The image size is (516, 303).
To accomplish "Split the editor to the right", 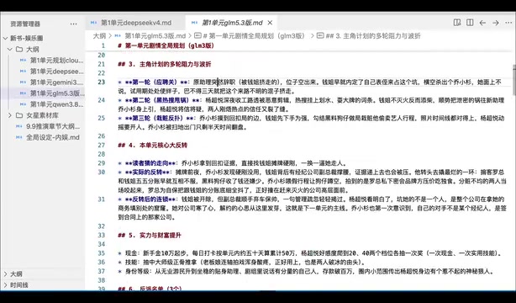I will click(x=470, y=23).
